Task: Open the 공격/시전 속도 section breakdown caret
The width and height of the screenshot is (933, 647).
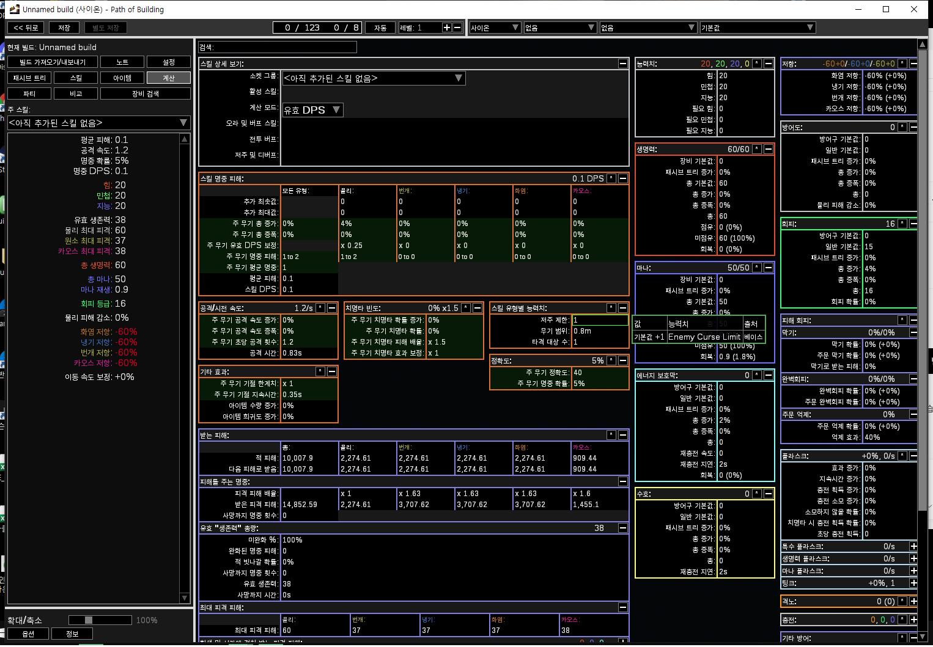Action: coord(320,308)
